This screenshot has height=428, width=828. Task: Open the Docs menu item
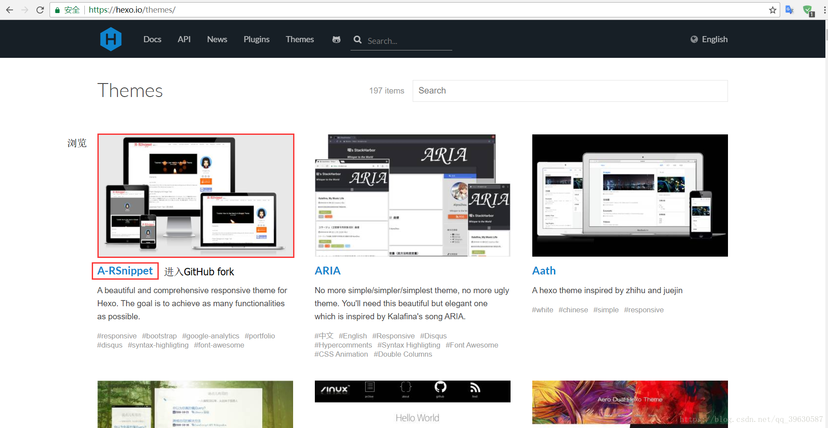click(152, 39)
